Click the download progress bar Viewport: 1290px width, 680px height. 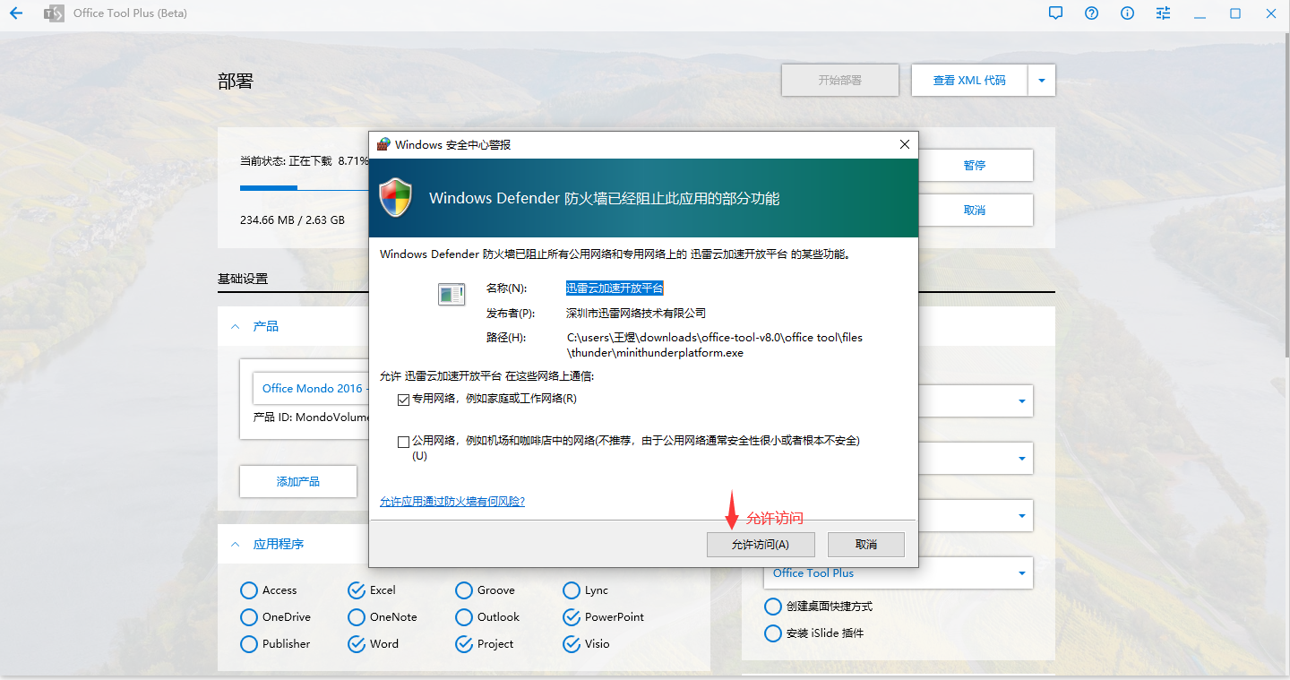305,188
